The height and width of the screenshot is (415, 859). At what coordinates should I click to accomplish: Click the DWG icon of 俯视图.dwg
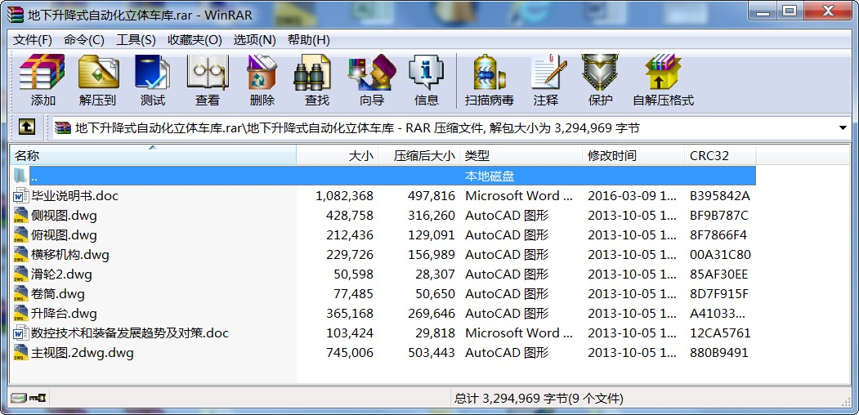[x=20, y=235]
